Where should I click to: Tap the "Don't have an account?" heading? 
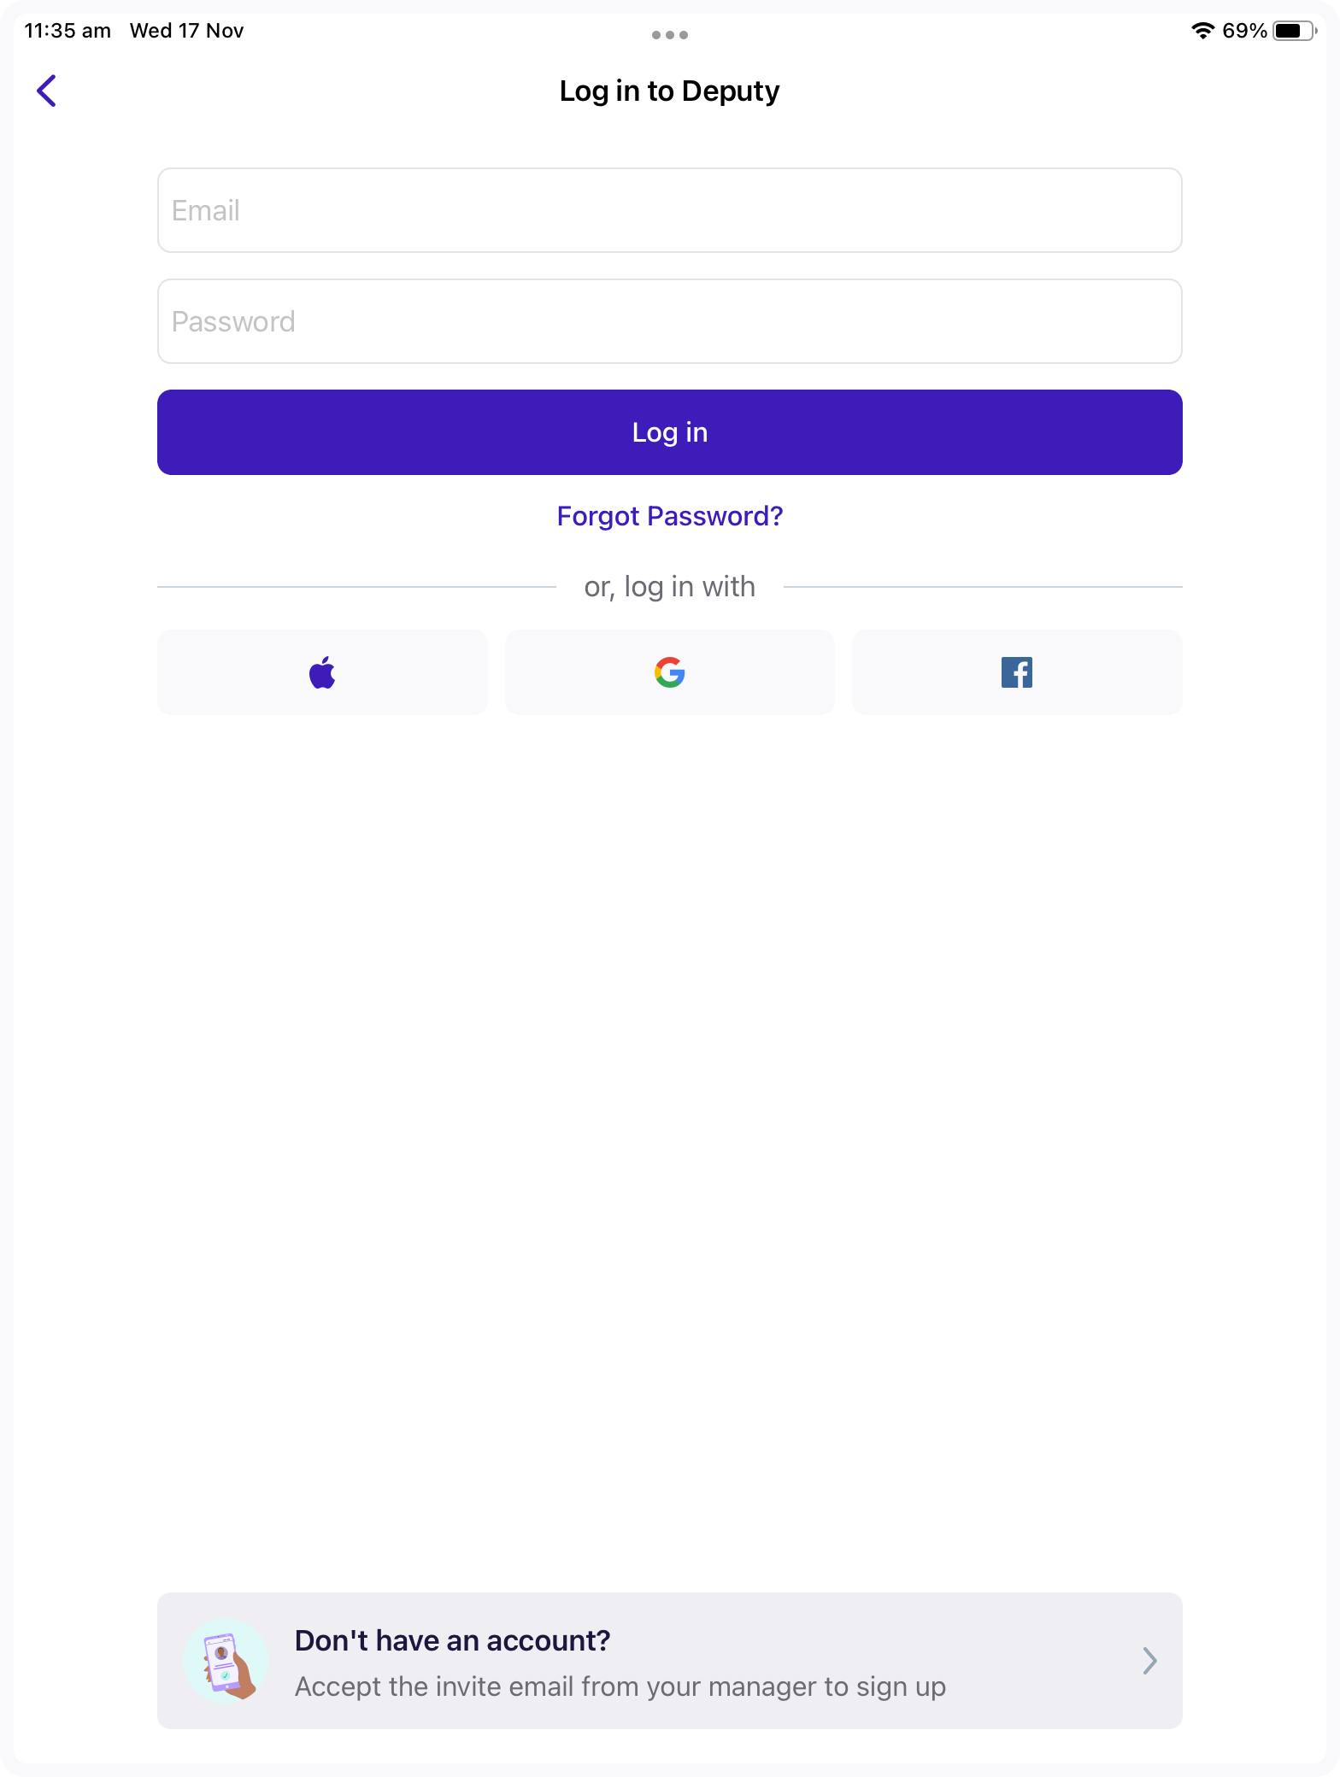tap(452, 1640)
